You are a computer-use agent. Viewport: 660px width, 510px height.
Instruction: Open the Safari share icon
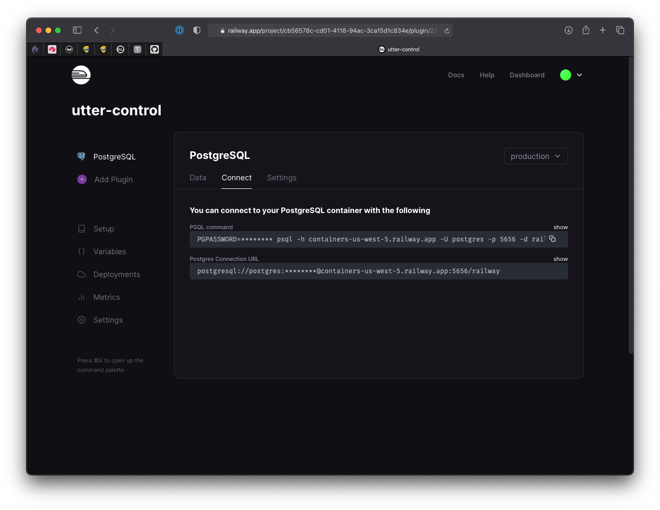[x=586, y=30]
